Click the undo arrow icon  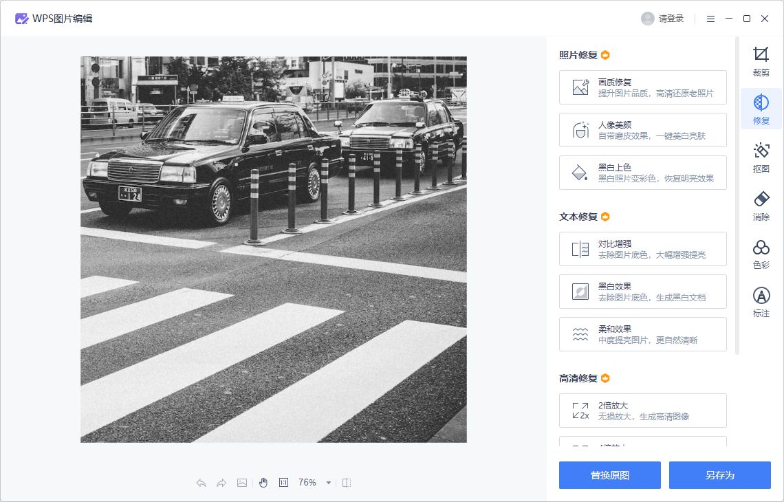201,483
